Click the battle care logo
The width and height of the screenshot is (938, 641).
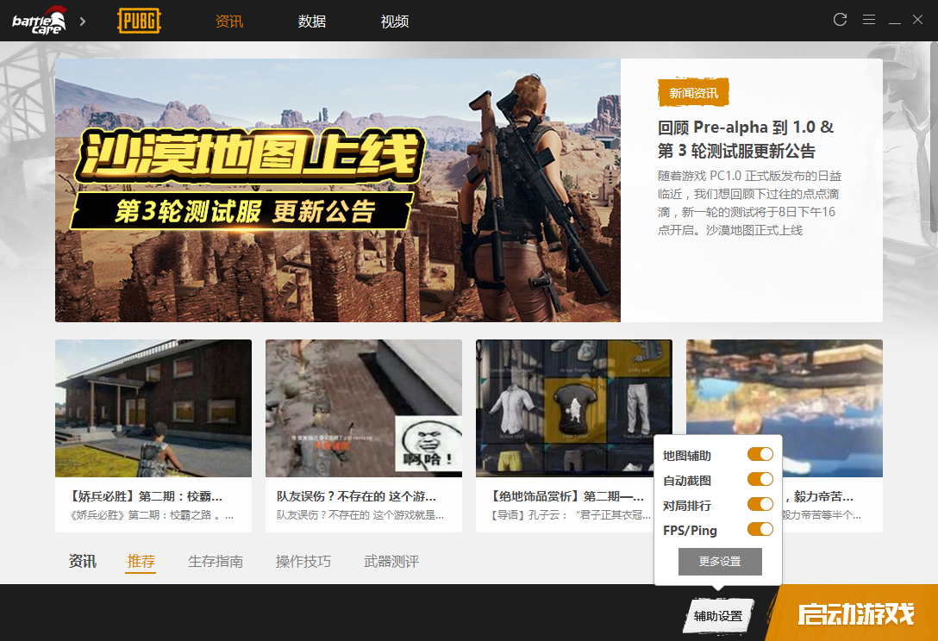click(x=39, y=21)
